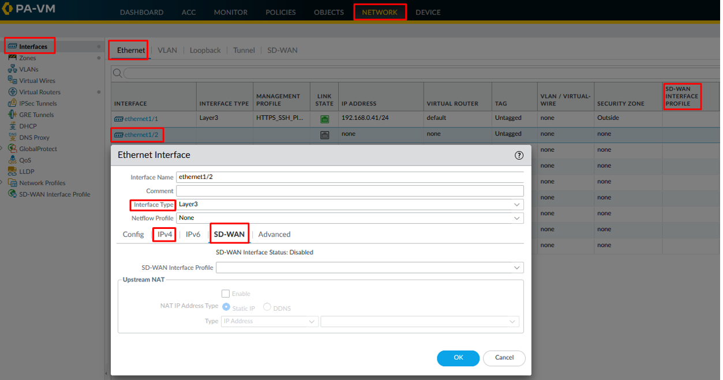
Task: Select the Static IP radio button
Action: (226, 307)
